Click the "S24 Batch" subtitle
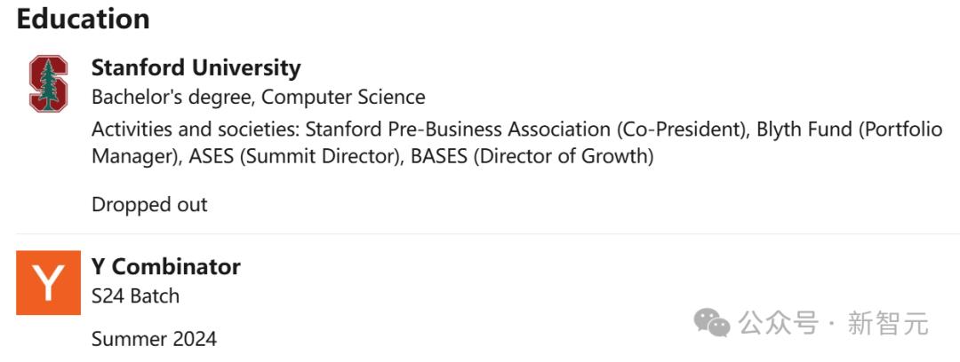Viewport: 960px width, 362px height. pos(135,295)
